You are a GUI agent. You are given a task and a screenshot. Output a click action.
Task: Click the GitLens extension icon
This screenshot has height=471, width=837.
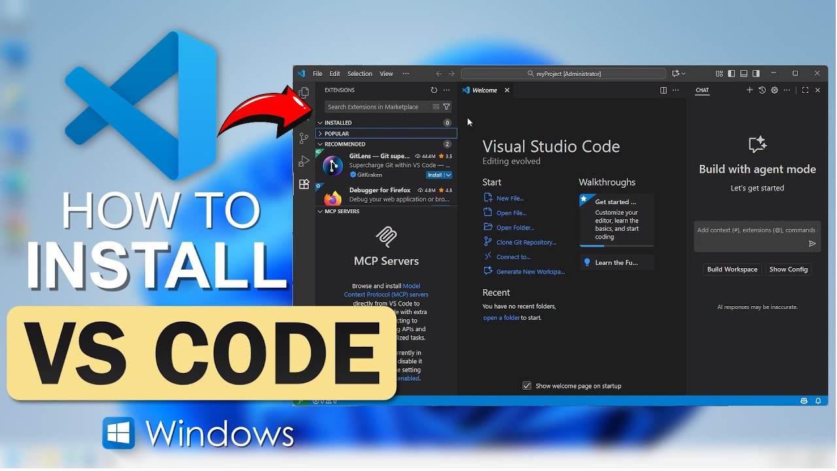click(x=333, y=166)
